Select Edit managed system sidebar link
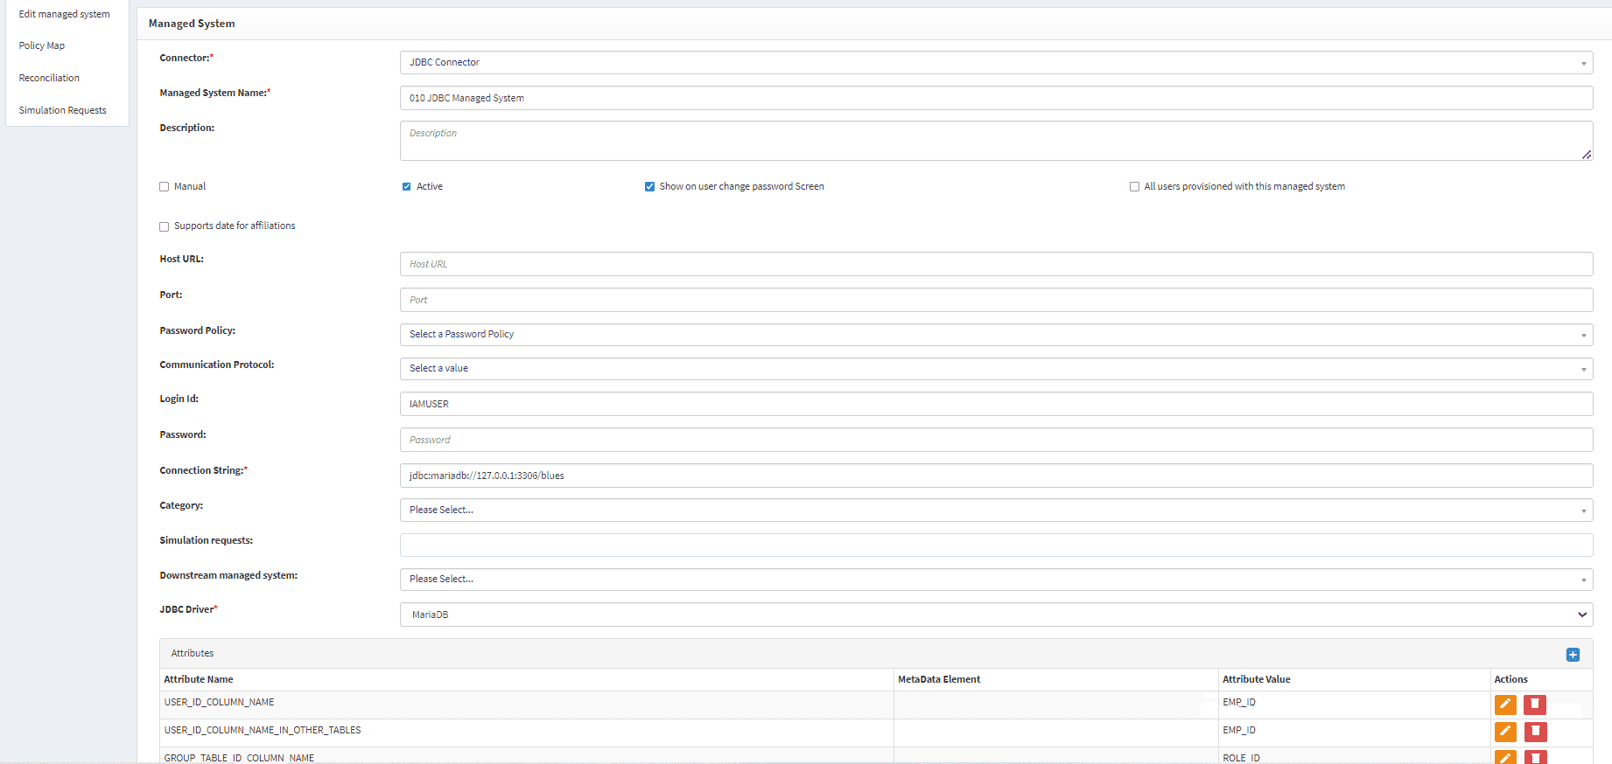The height and width of the screenshot is (764, 1612). (x=64, y=15)
